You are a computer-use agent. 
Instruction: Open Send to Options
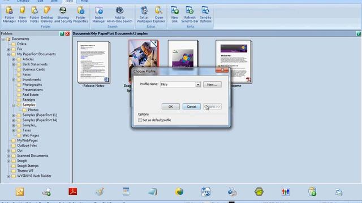pos(205,15)
